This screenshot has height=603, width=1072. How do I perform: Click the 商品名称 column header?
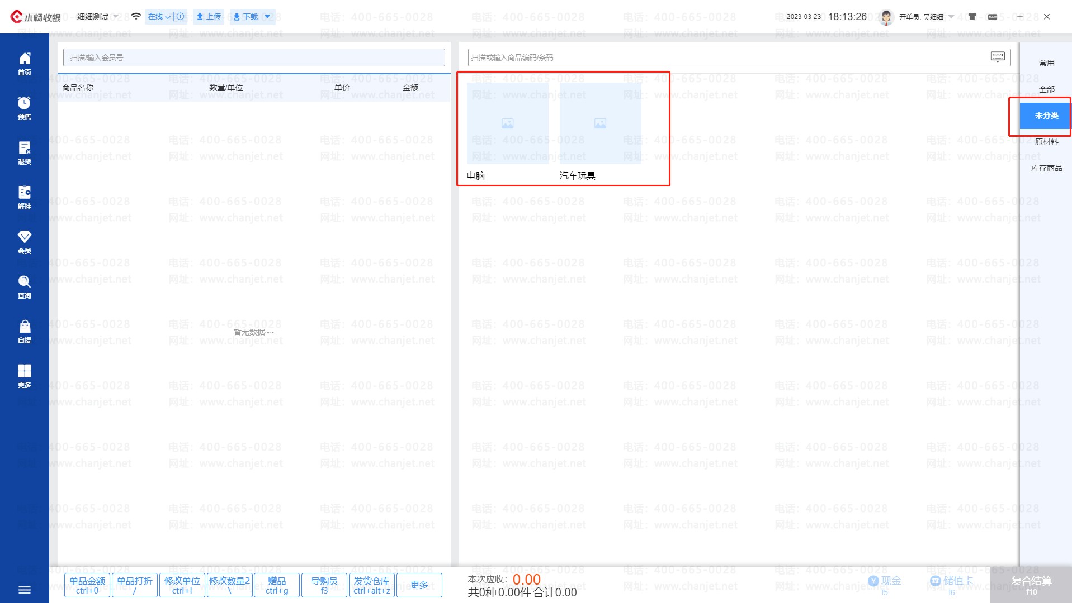point(78,88)
